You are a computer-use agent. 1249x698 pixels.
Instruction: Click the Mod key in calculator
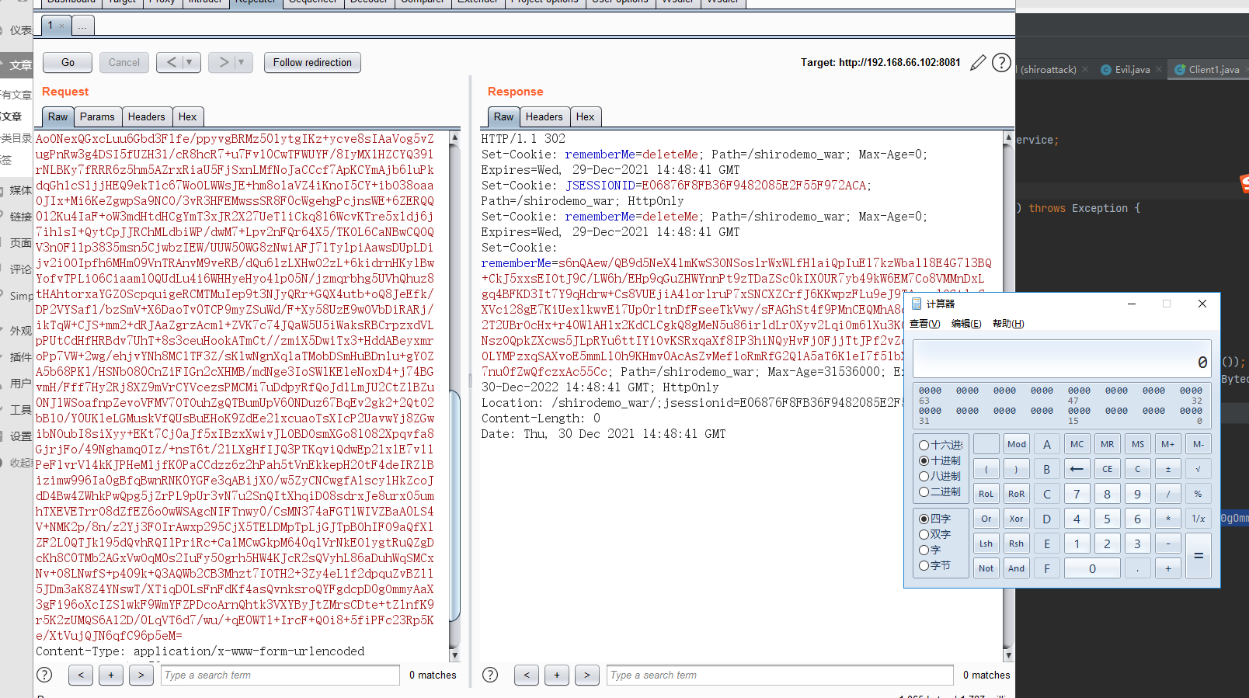pos(1016,444)
